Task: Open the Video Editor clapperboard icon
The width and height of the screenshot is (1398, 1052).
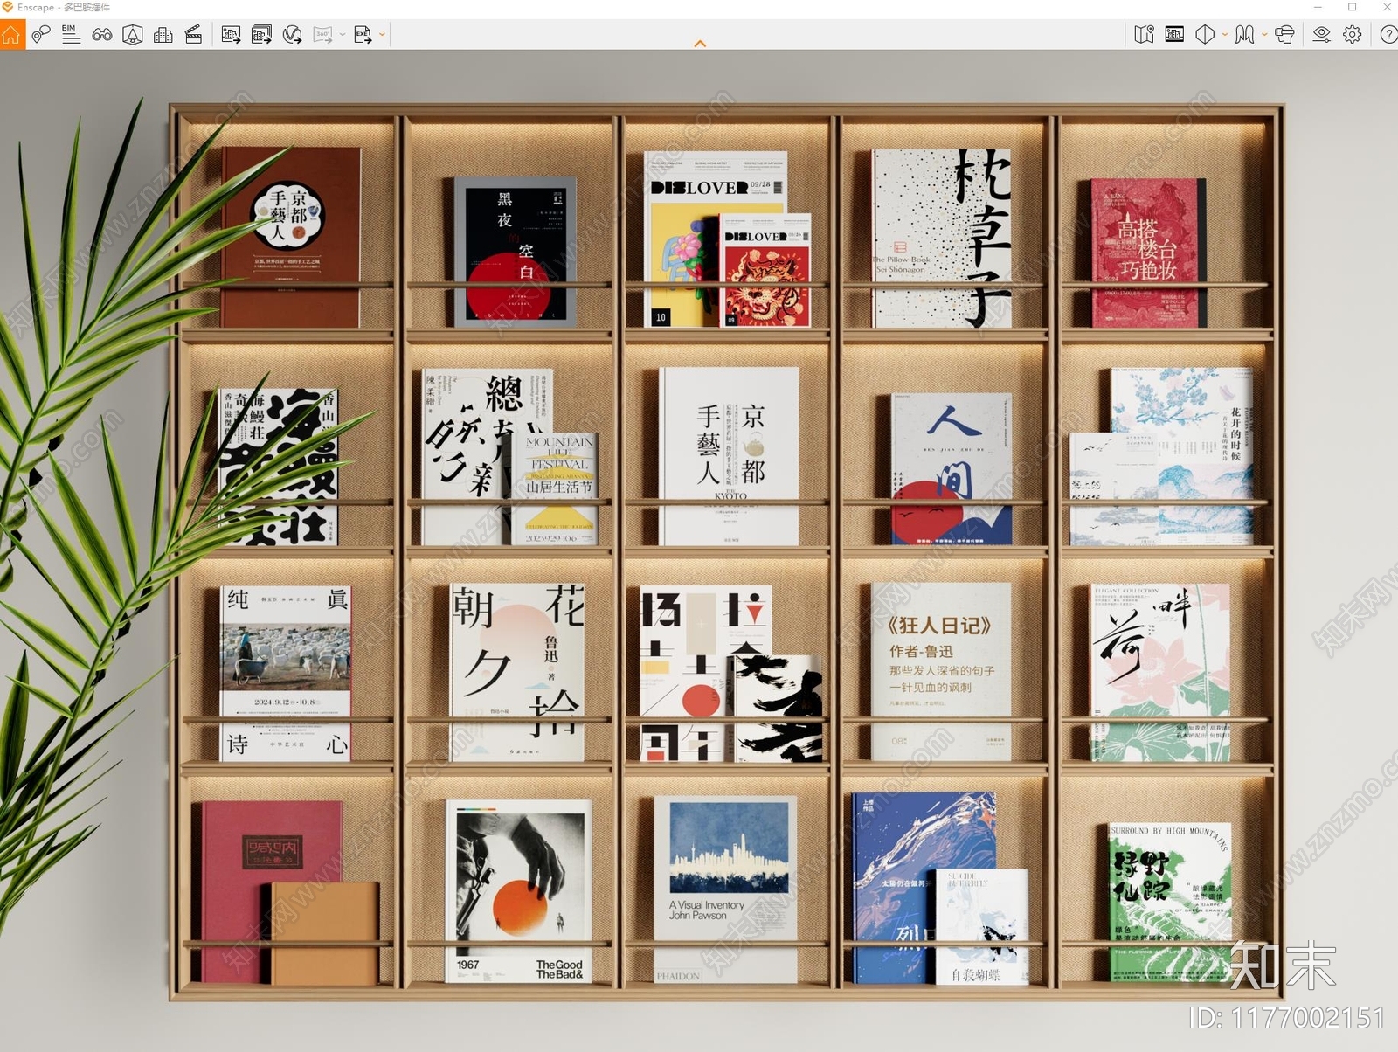Action: (194, 35)
